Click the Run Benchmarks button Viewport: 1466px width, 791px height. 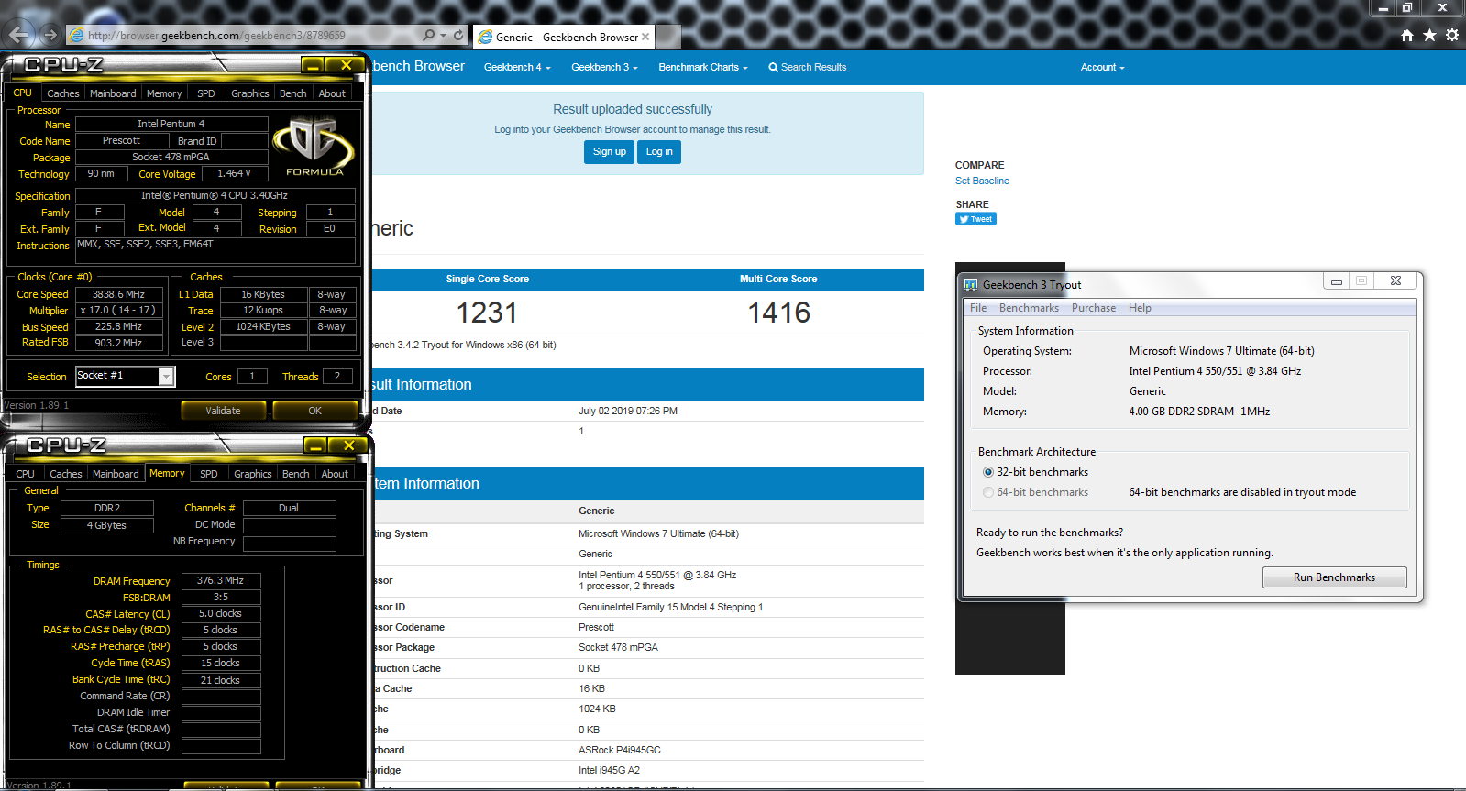pyautogui.click(x=1334, y=577)
